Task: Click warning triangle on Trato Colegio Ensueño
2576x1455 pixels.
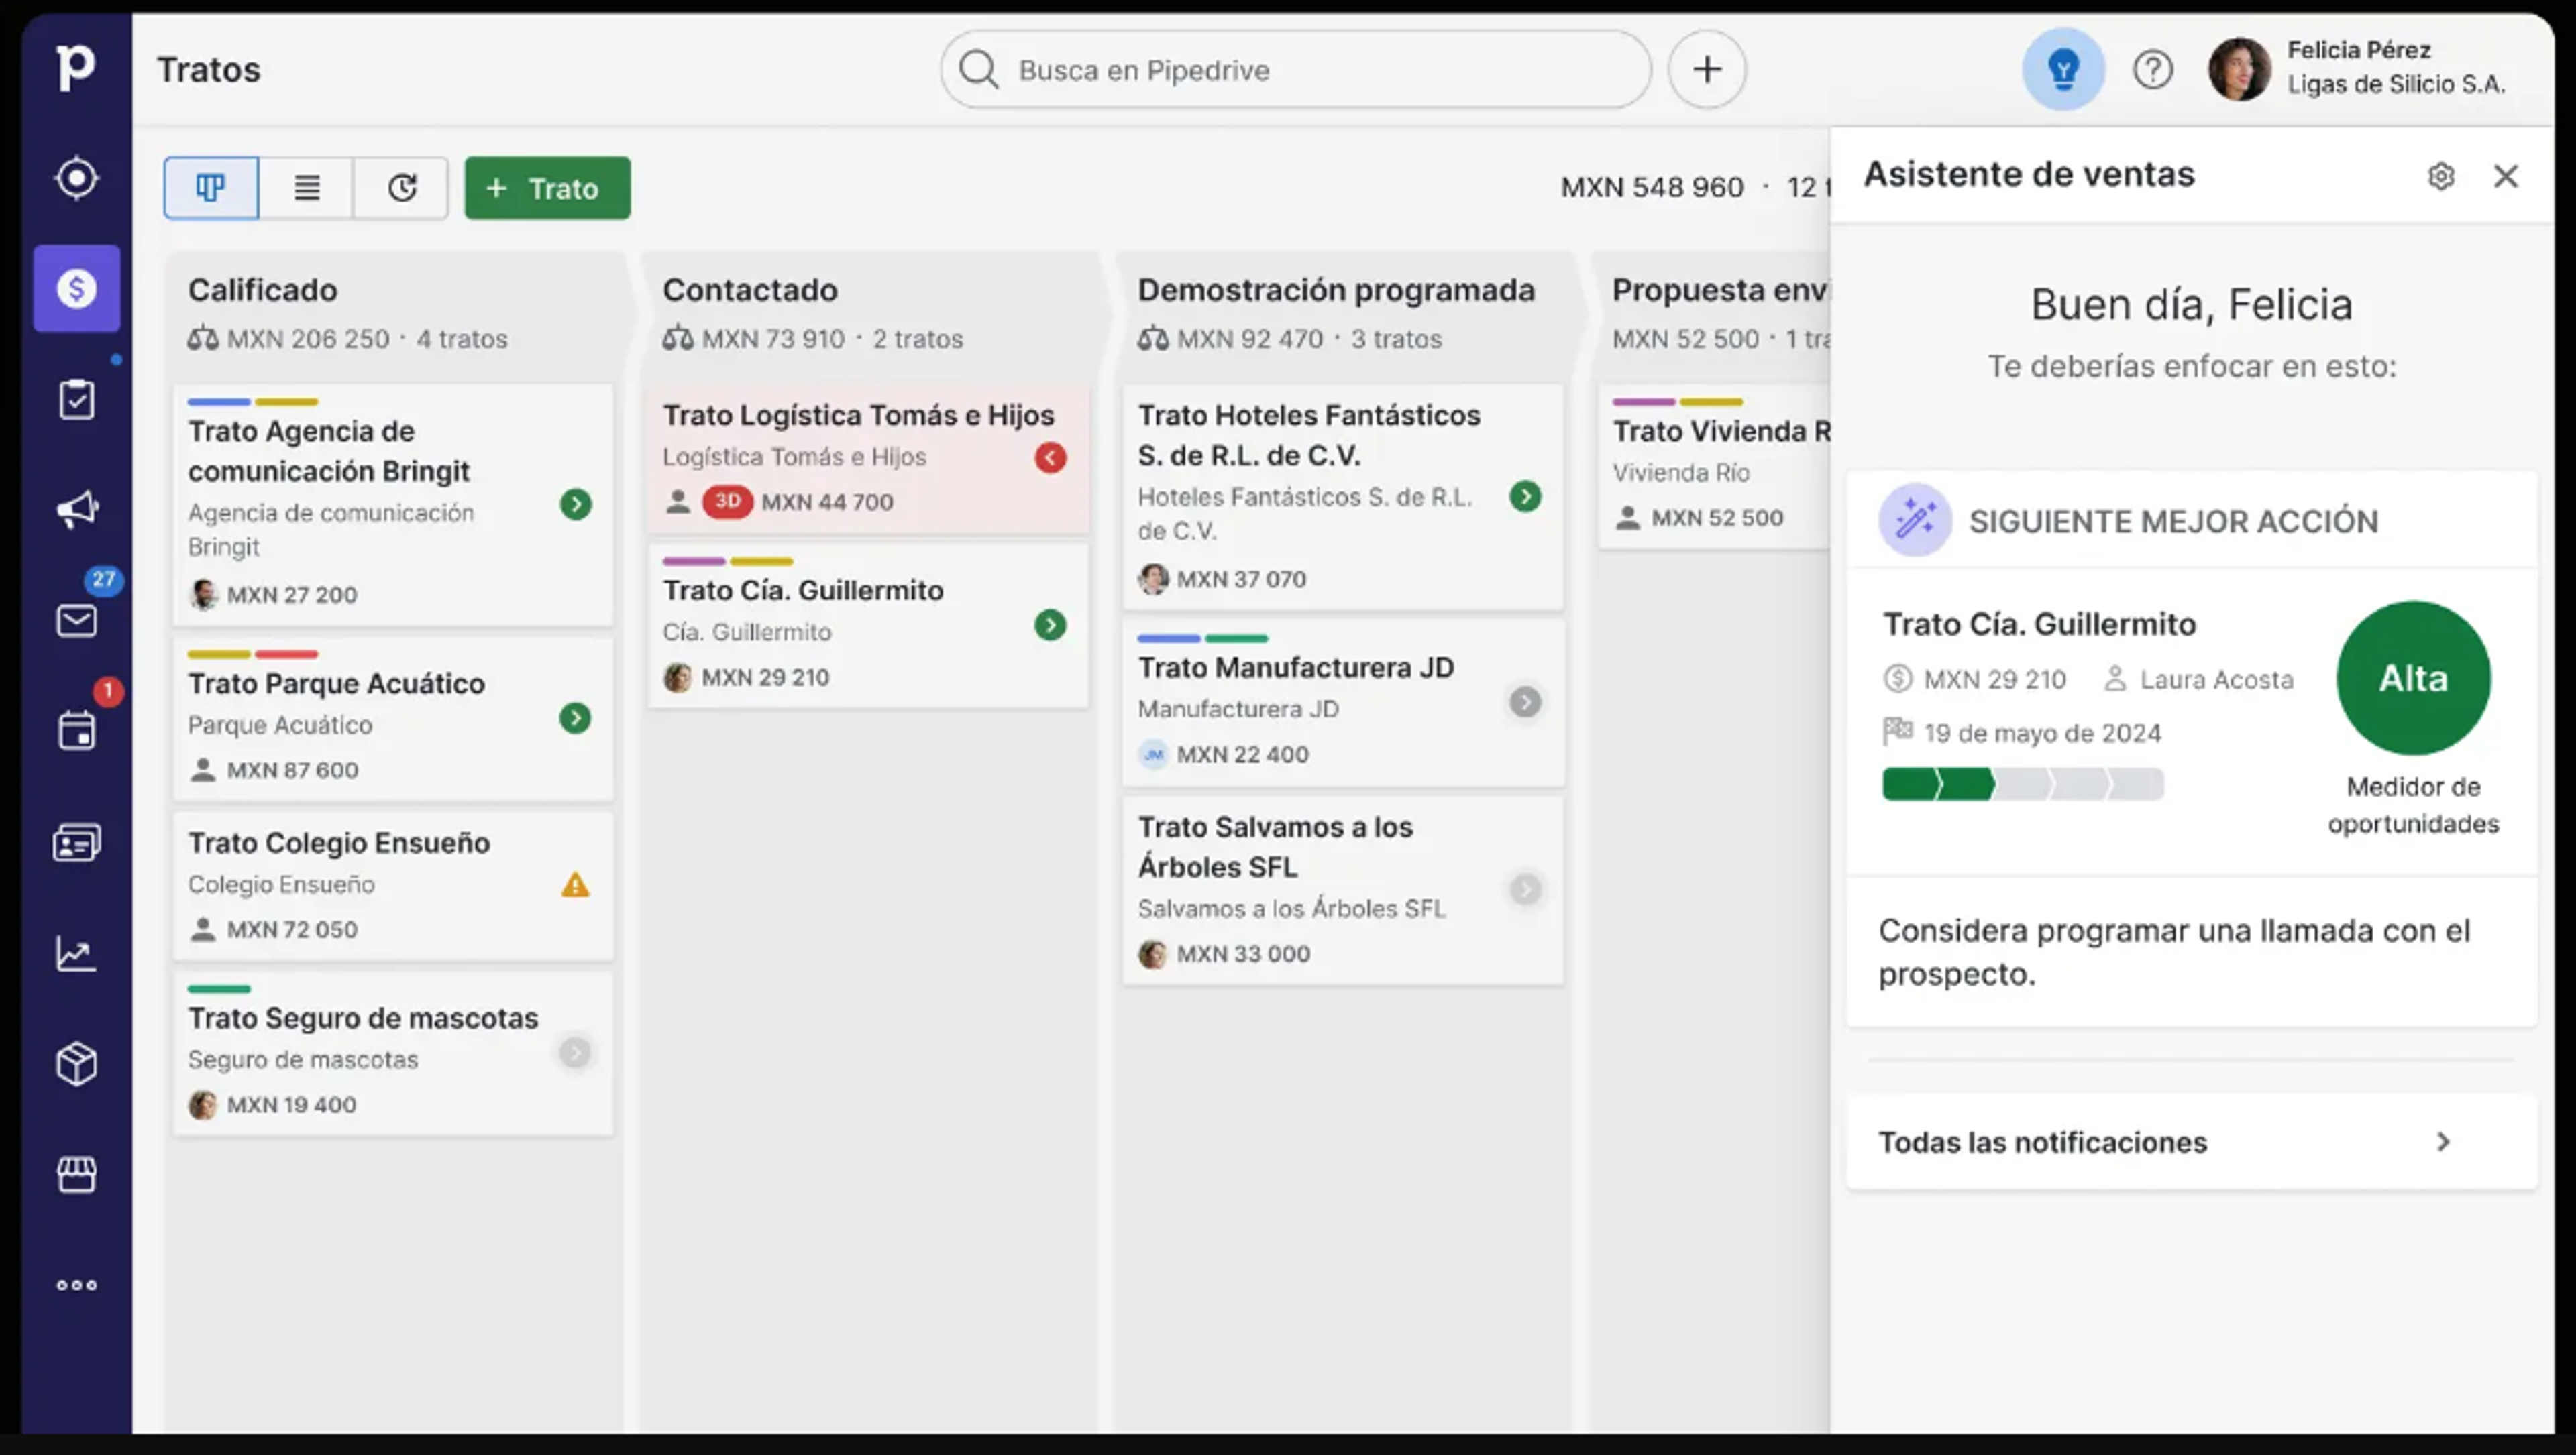Action: coord(575,884)
